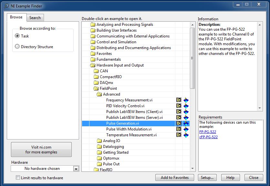Click Visit ni.com for more examples

pyautogui.click(x=41, y=150)
